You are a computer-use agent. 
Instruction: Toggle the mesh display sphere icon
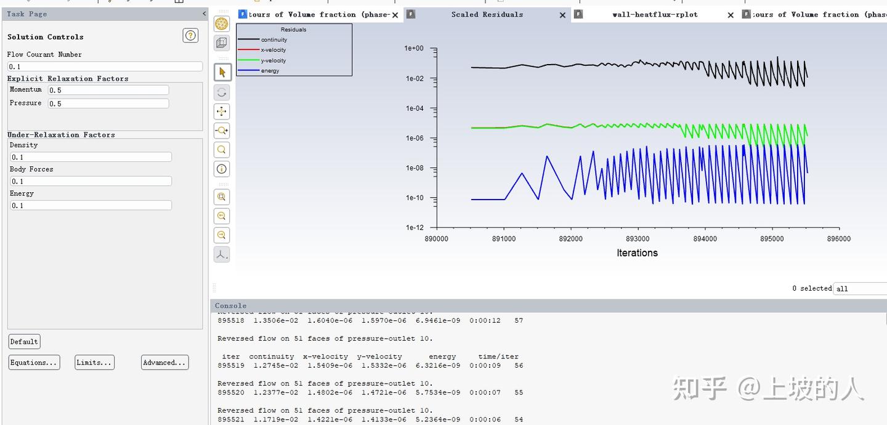pyautogui.click(x=222, y=24)
